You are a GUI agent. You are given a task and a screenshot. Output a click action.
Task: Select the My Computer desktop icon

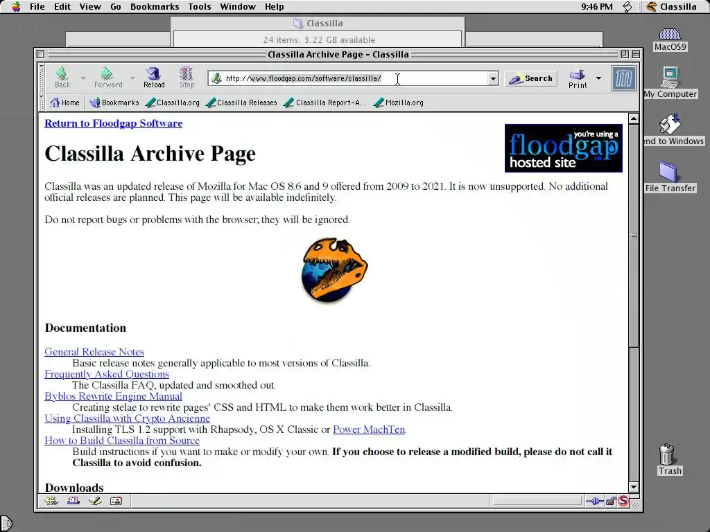pyautogui.click(x=670, y=83)
